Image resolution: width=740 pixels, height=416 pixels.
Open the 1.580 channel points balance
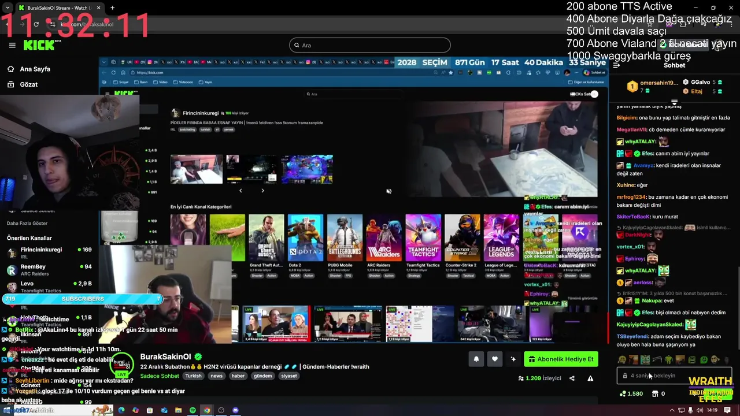click(x=631, y=393)
